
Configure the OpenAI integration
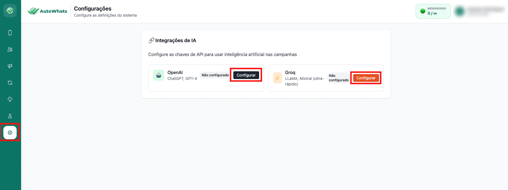pos(246,75)
